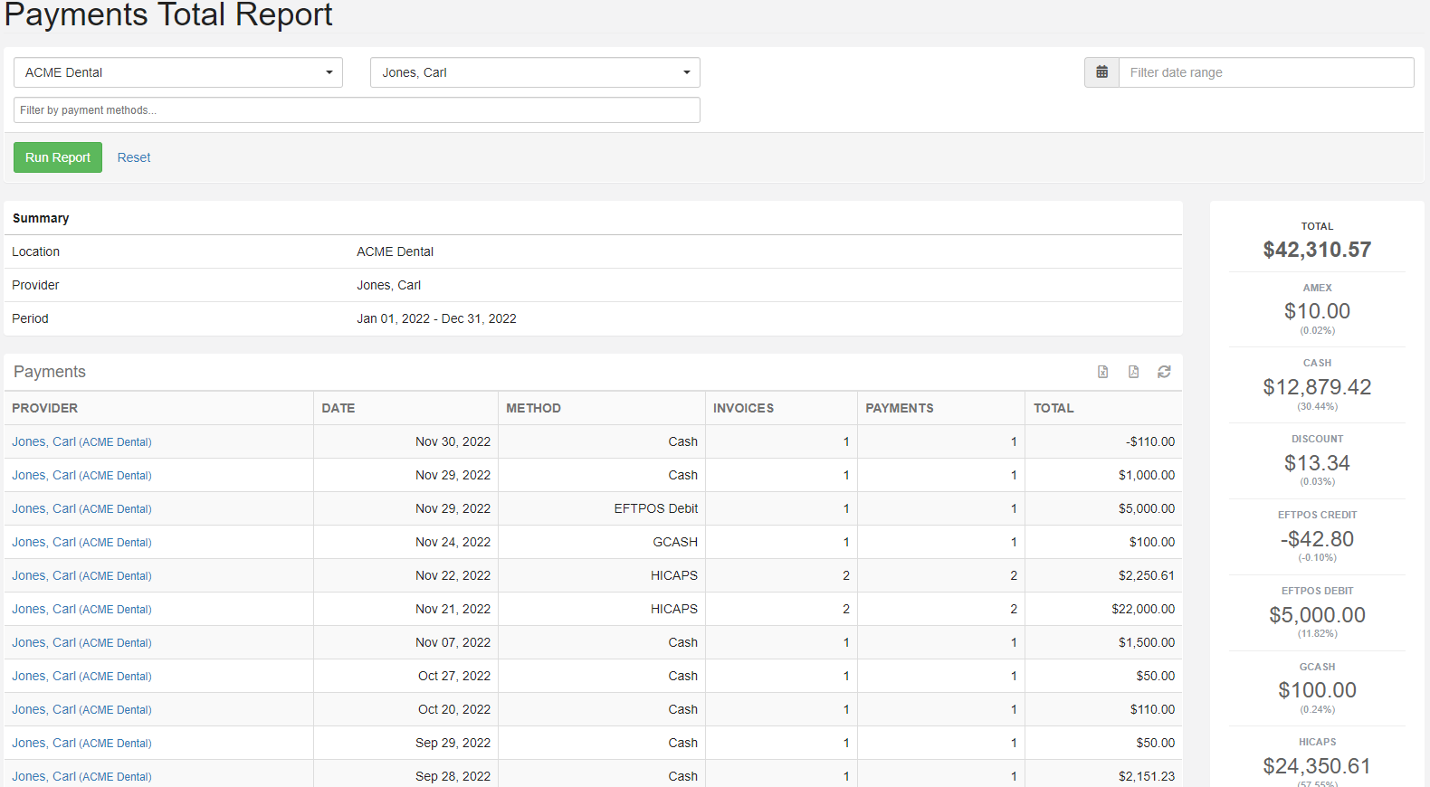Click the calendar icon beside date filter
Screen dimensions: 1430x787
click(x=1101, y=72)
